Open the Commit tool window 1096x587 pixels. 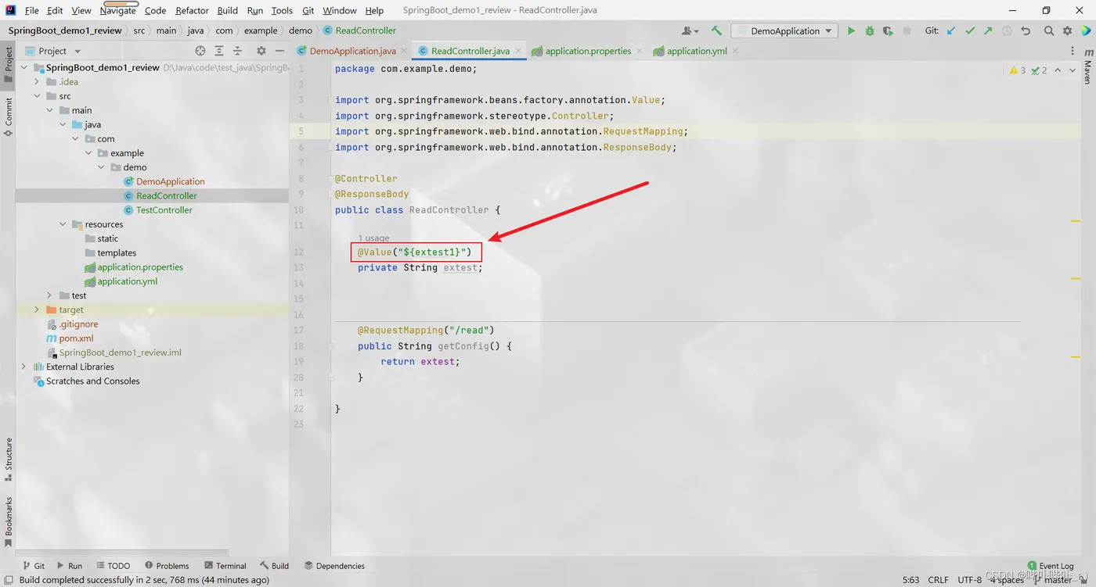[8, 117]
